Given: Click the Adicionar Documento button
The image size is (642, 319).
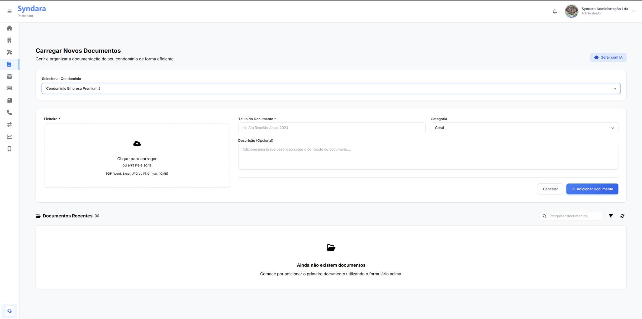Looking at the screenshot, I should pyautogui.click(x=592, y=189).
